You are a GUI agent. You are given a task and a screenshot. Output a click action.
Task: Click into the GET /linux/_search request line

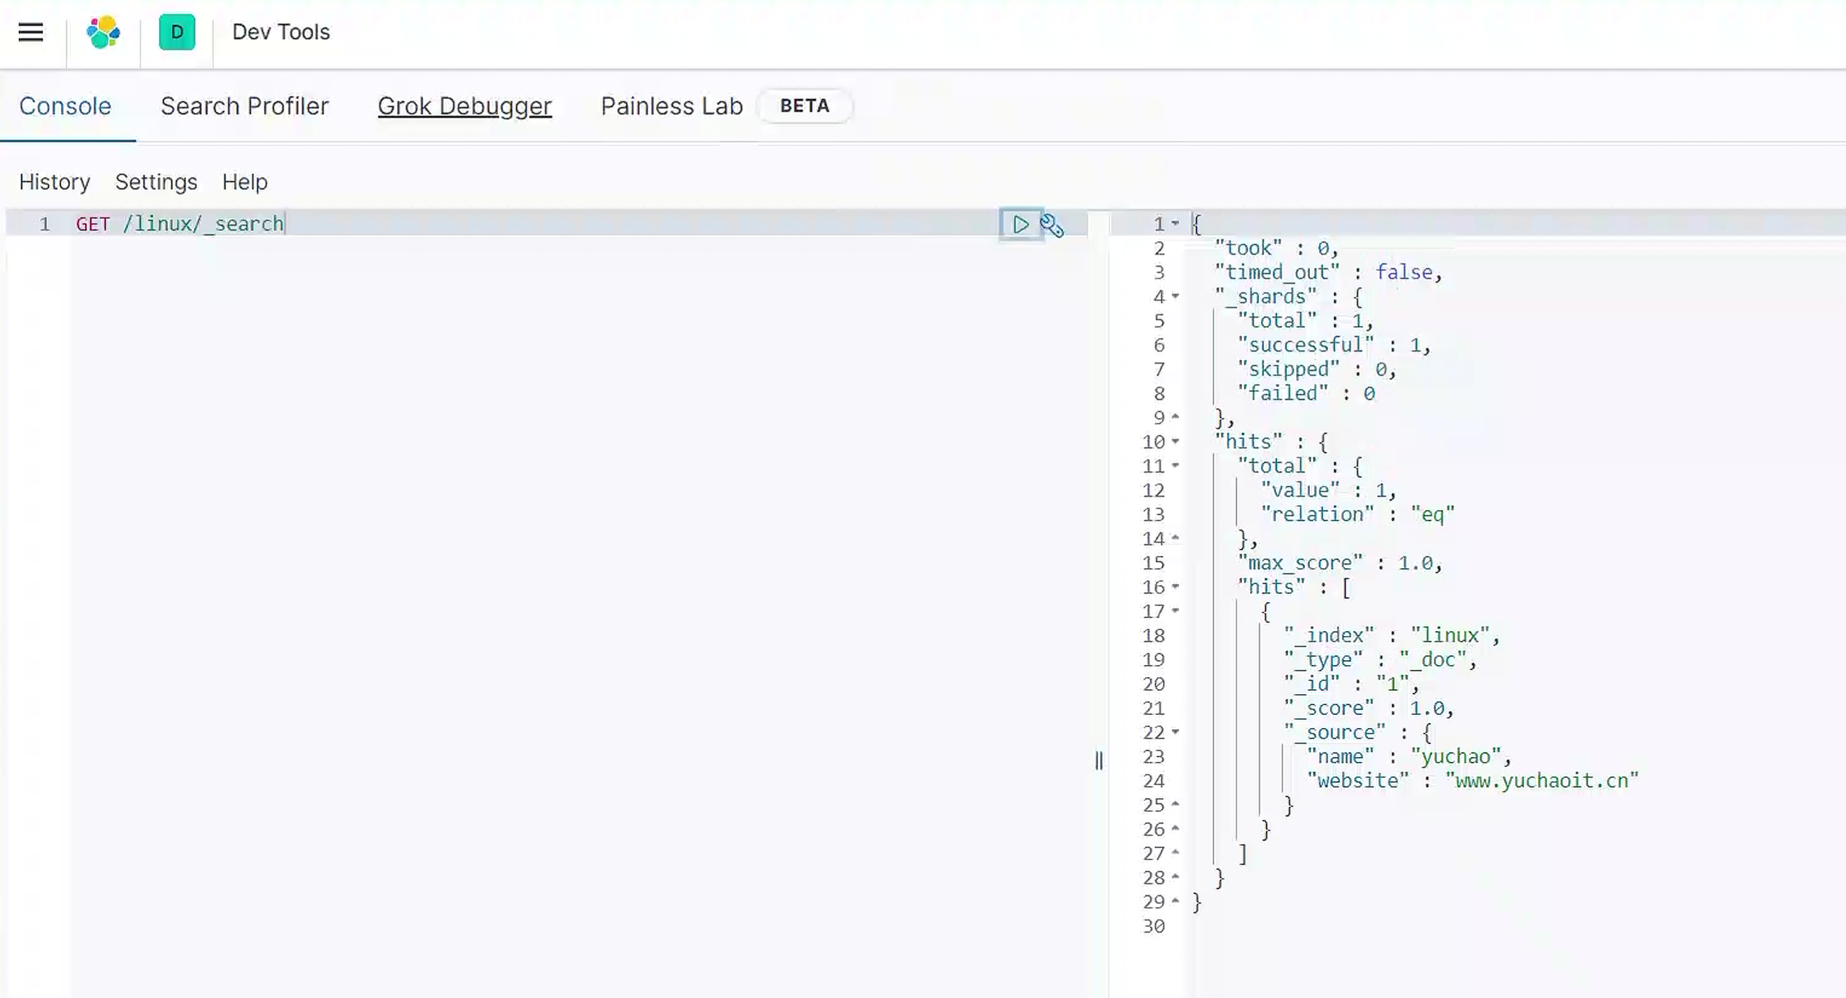[x=179, y=225]
